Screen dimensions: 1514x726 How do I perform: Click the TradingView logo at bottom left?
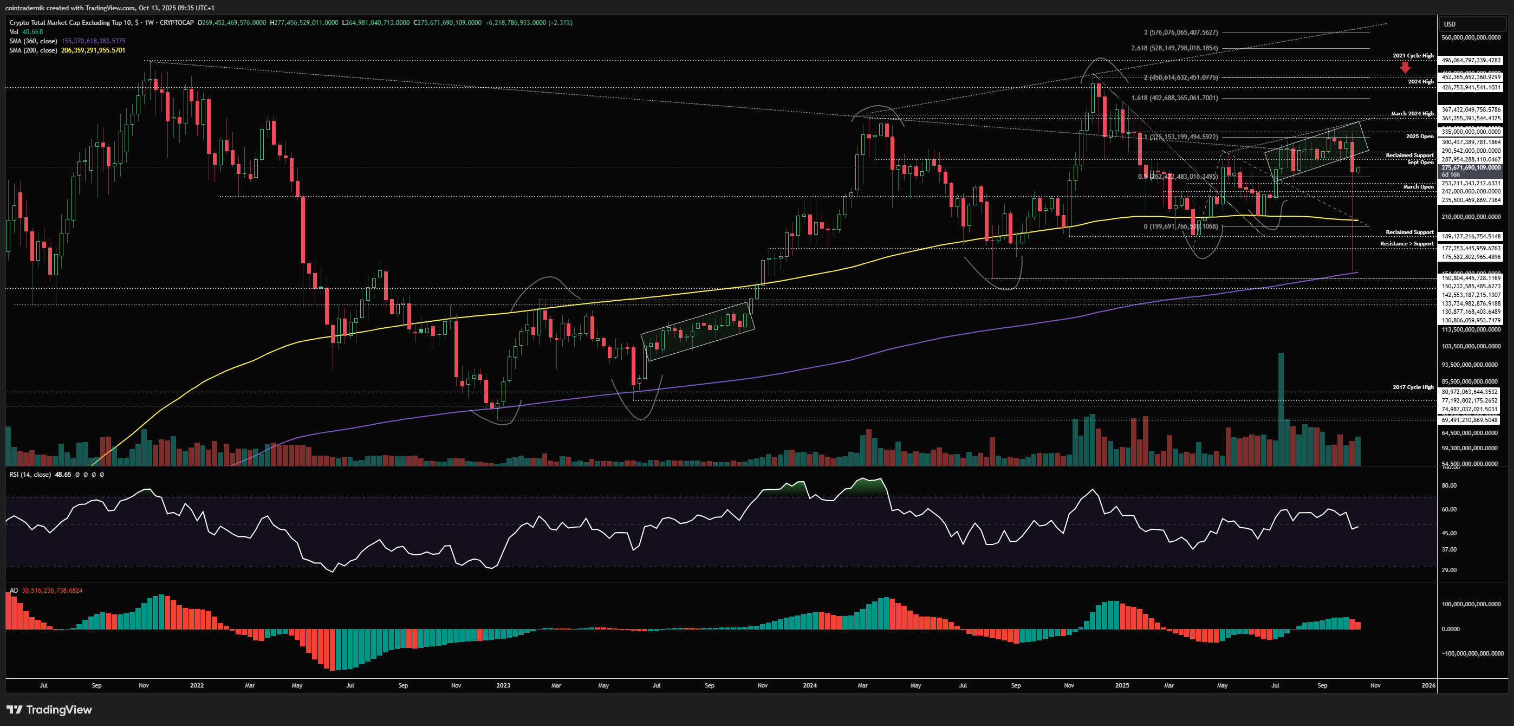49,710
